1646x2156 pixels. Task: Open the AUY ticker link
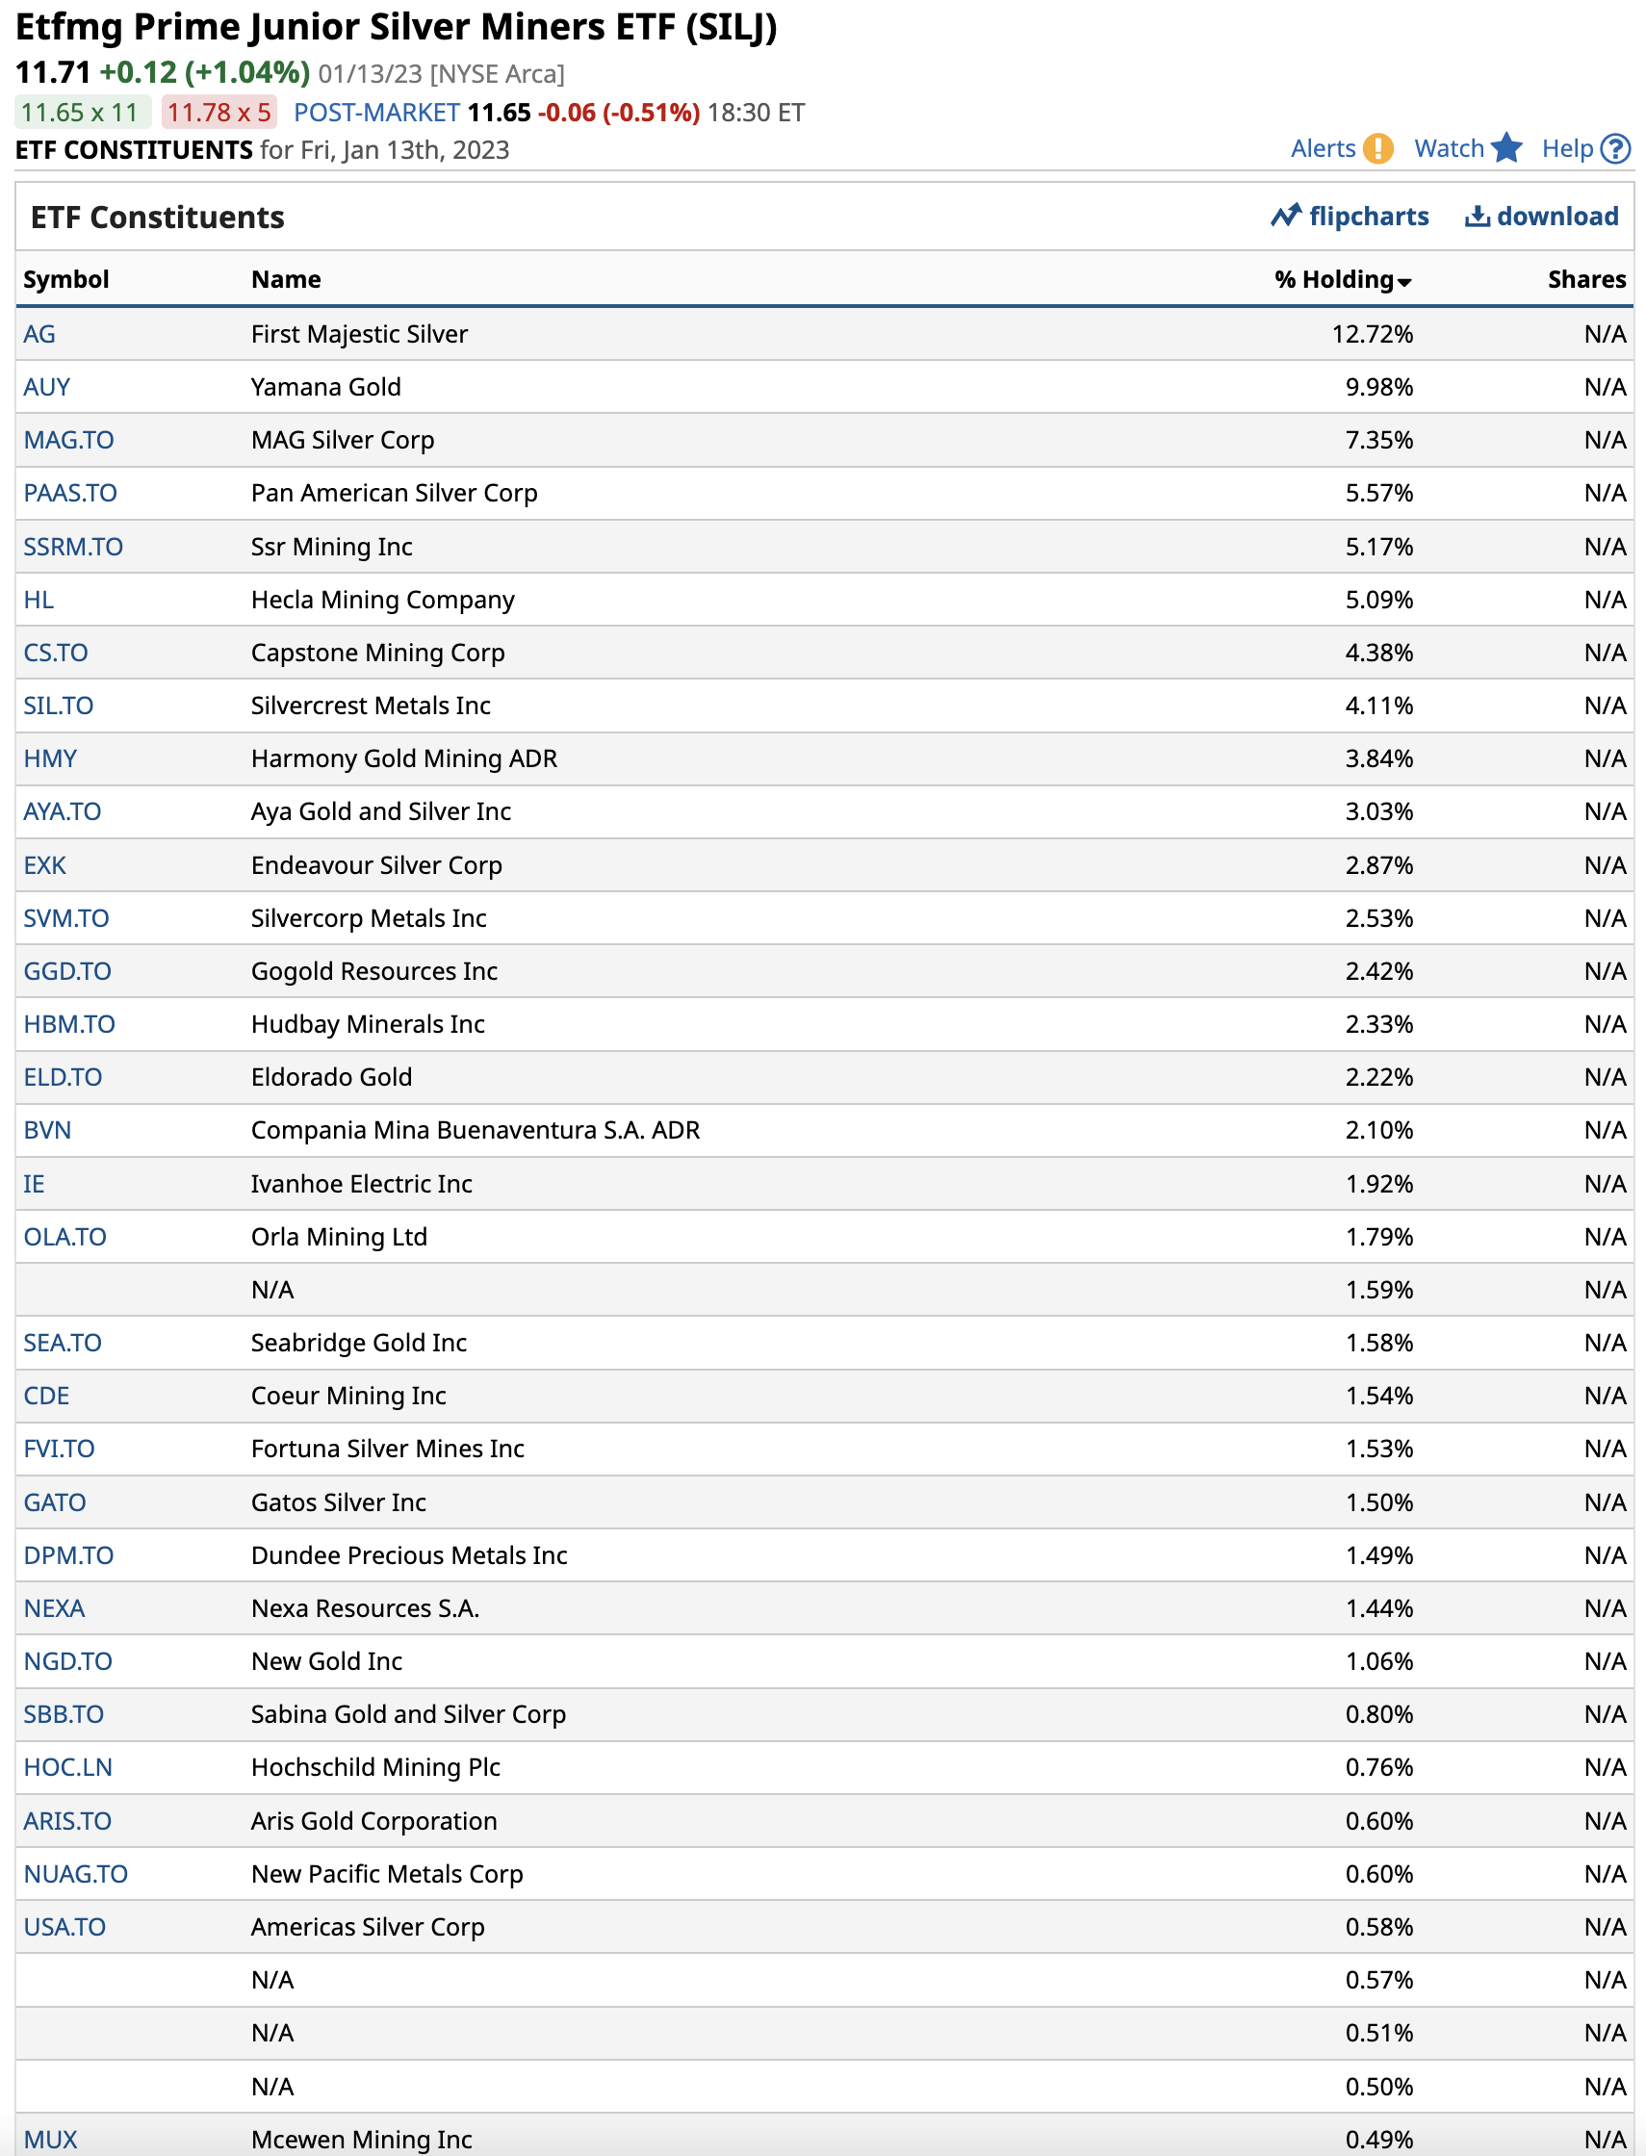click(47, 387)
